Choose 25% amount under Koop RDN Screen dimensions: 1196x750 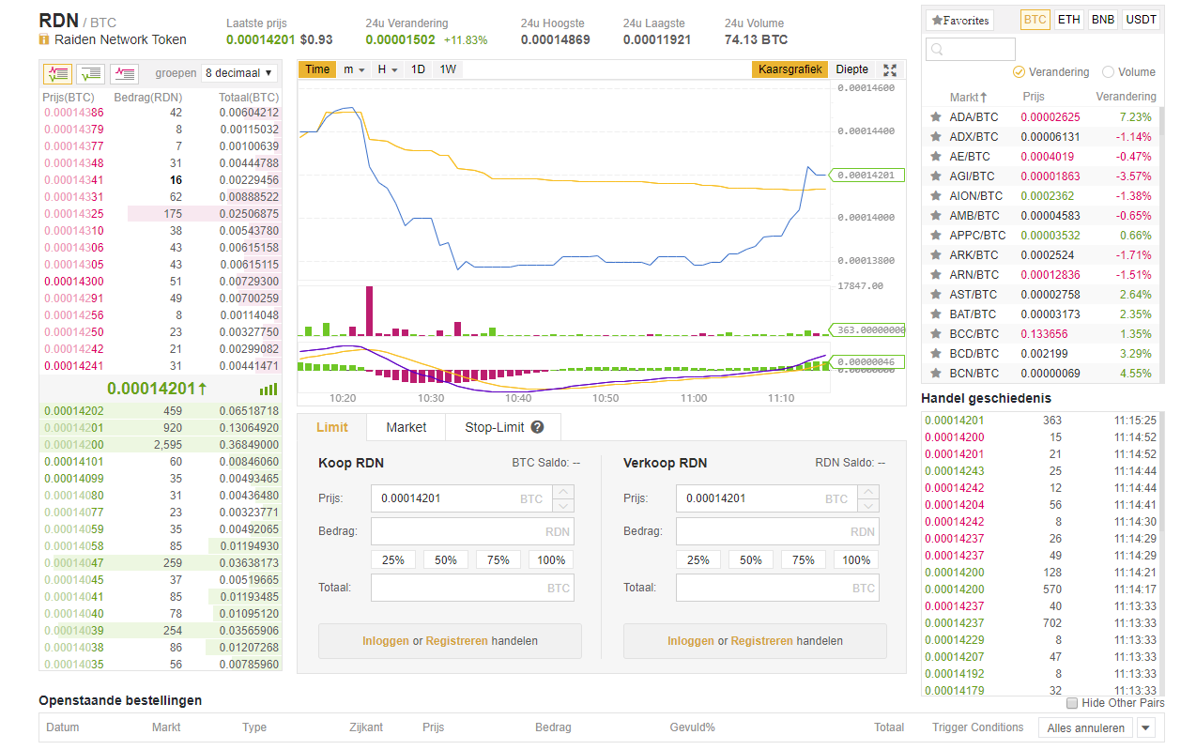393,560
